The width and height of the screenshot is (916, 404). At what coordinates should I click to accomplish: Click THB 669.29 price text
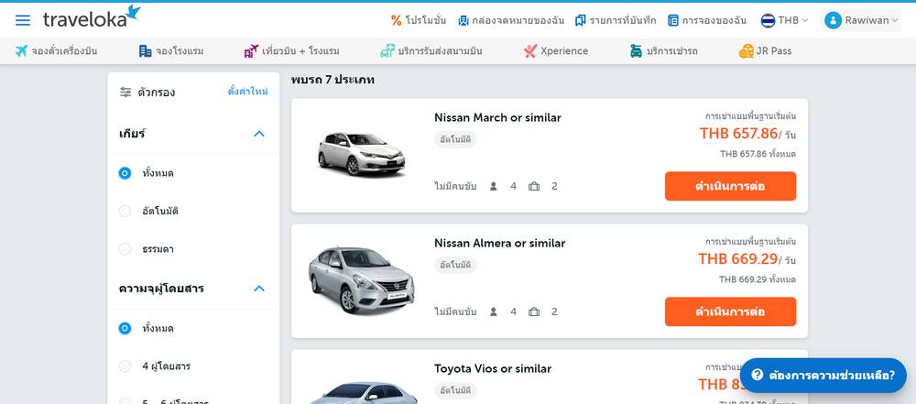[x=737, y=259]
